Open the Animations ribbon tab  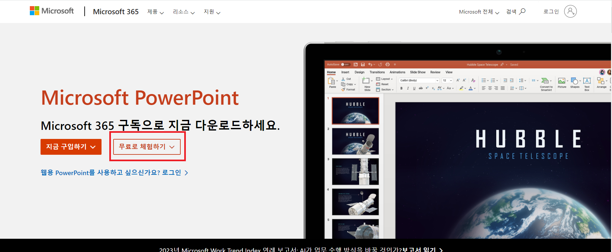(x=397, y=72)
